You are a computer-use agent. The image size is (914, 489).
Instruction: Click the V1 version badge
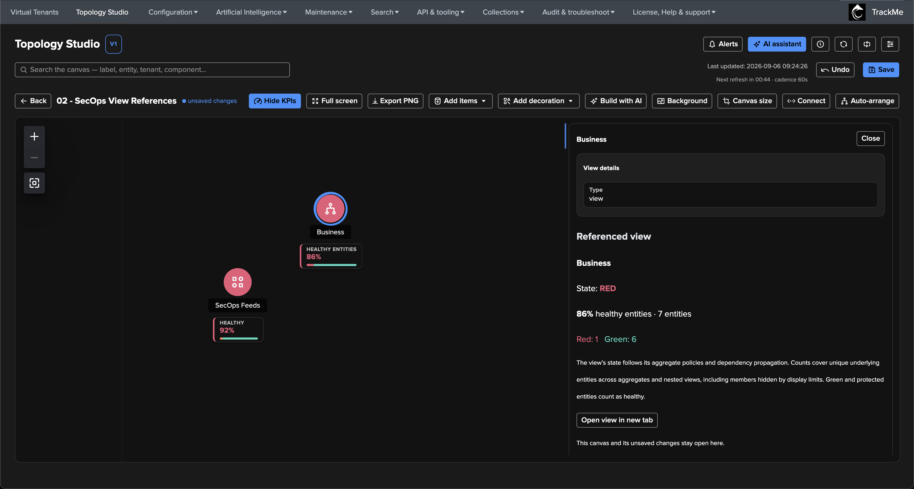[113, 44]
